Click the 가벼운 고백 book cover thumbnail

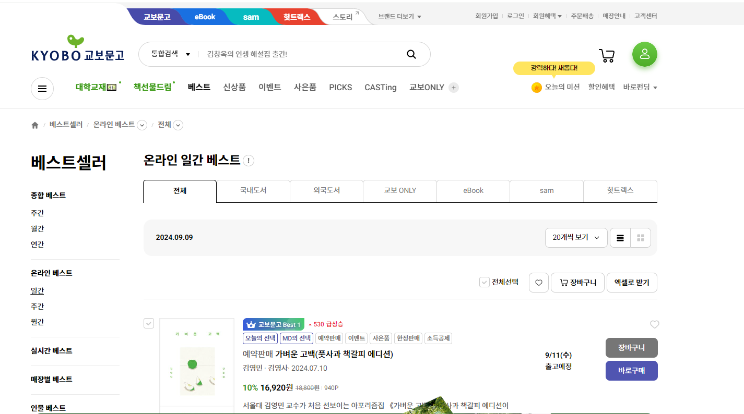tap(197, 366)
